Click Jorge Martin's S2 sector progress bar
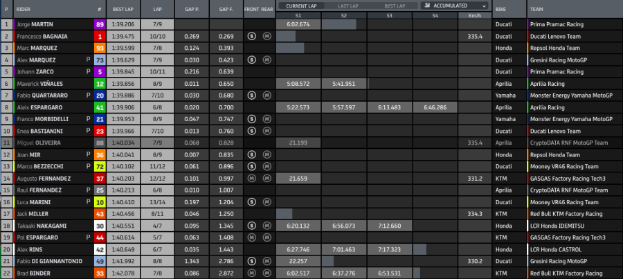Image resolution: width=623 pixels, height=279 pixels. tap(339, 24)
